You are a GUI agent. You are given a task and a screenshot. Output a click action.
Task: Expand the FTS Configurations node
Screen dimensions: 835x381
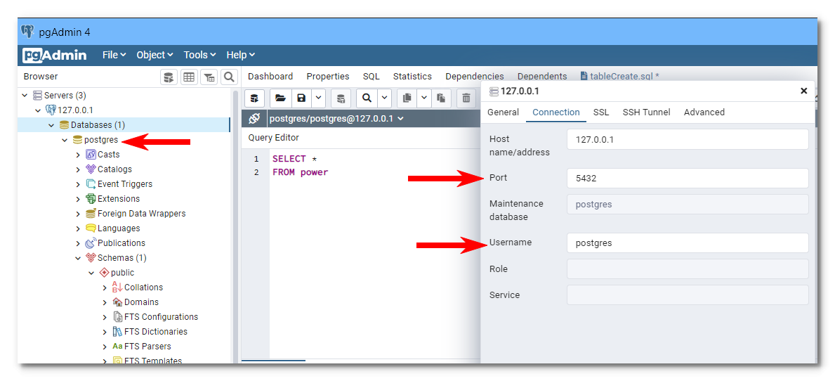pos(105,317)
